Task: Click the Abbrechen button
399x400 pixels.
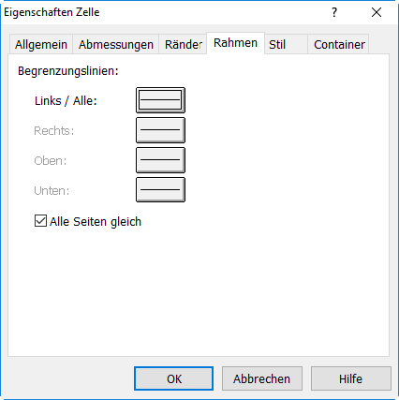Action: [262, 378]
